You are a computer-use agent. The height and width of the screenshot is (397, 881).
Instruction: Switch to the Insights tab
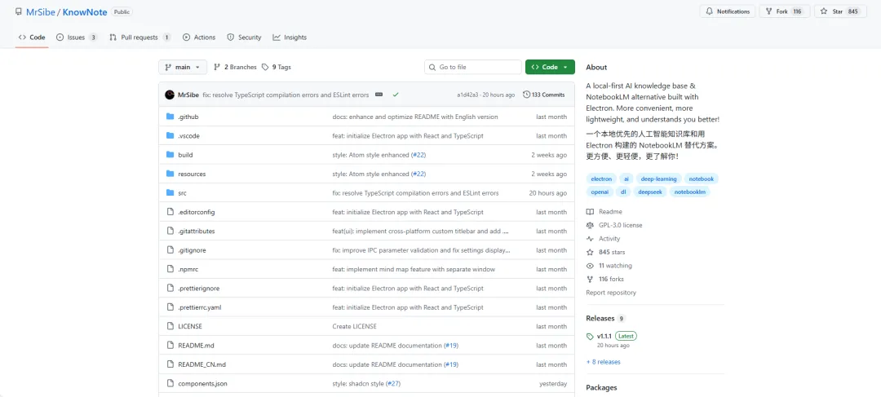pyautogui.click(x=290, y=37)
